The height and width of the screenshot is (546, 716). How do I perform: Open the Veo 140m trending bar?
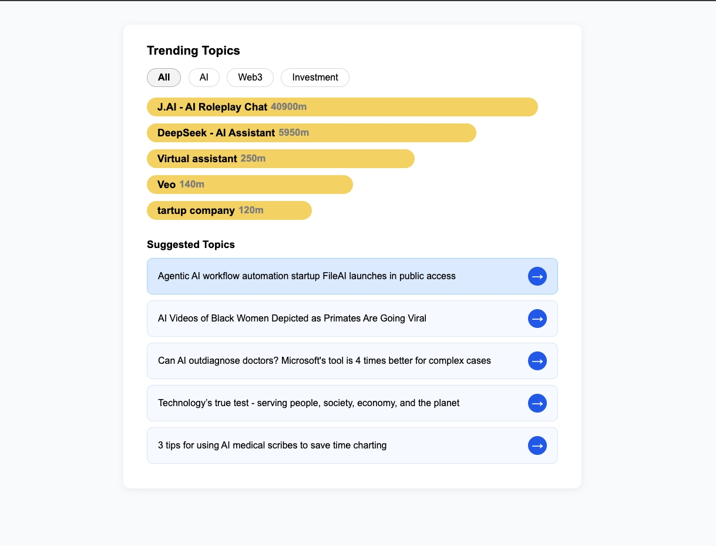tap(250, 185)
